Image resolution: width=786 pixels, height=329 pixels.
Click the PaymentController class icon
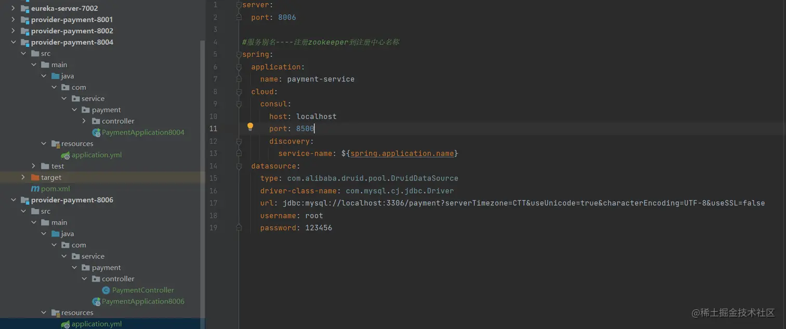click(106, 290)
